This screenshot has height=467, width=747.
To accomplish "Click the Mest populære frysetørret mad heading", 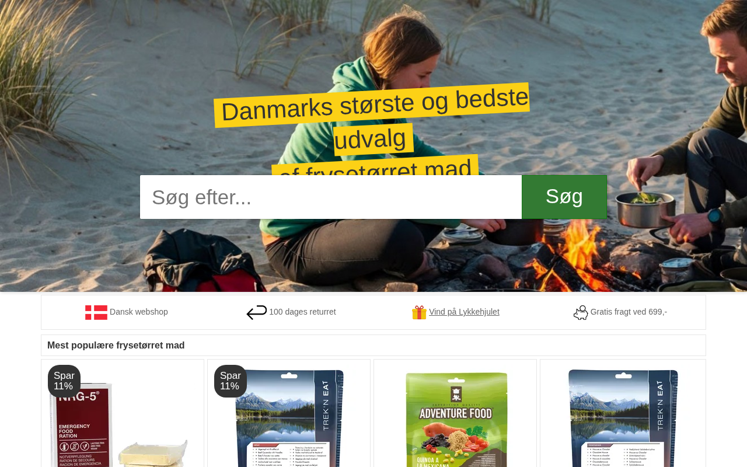I will [x=116, y=346].
